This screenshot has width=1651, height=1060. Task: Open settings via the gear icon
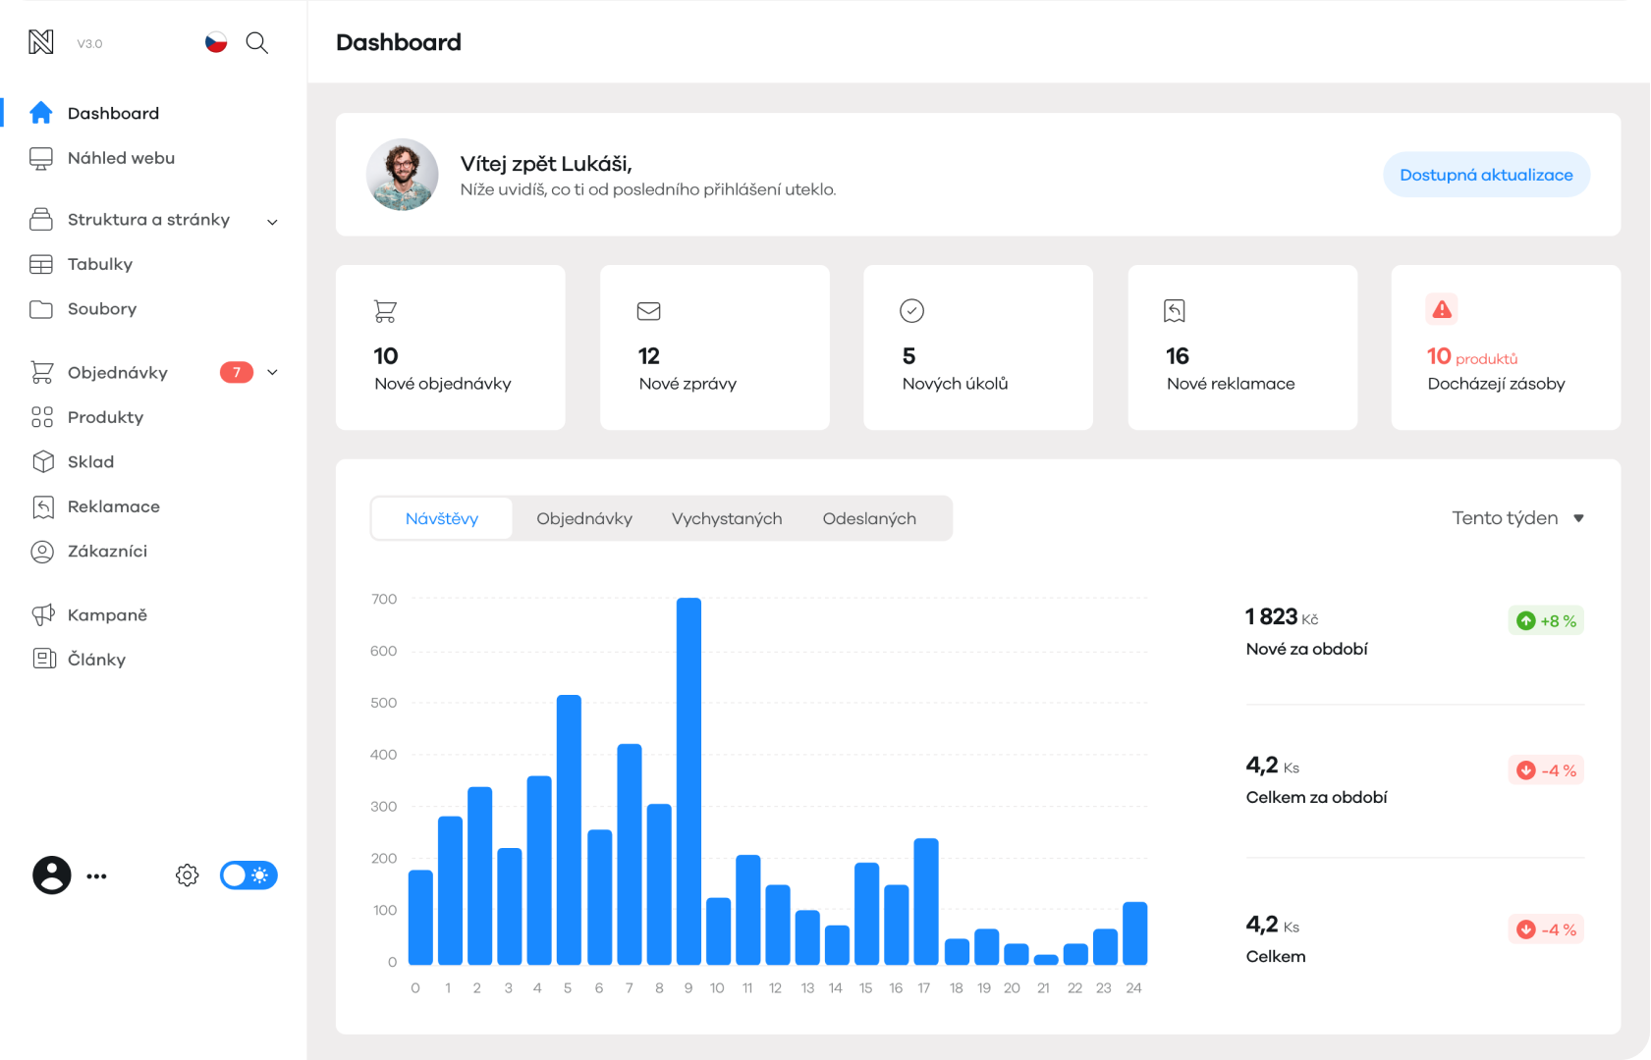[x=187, y=875]
